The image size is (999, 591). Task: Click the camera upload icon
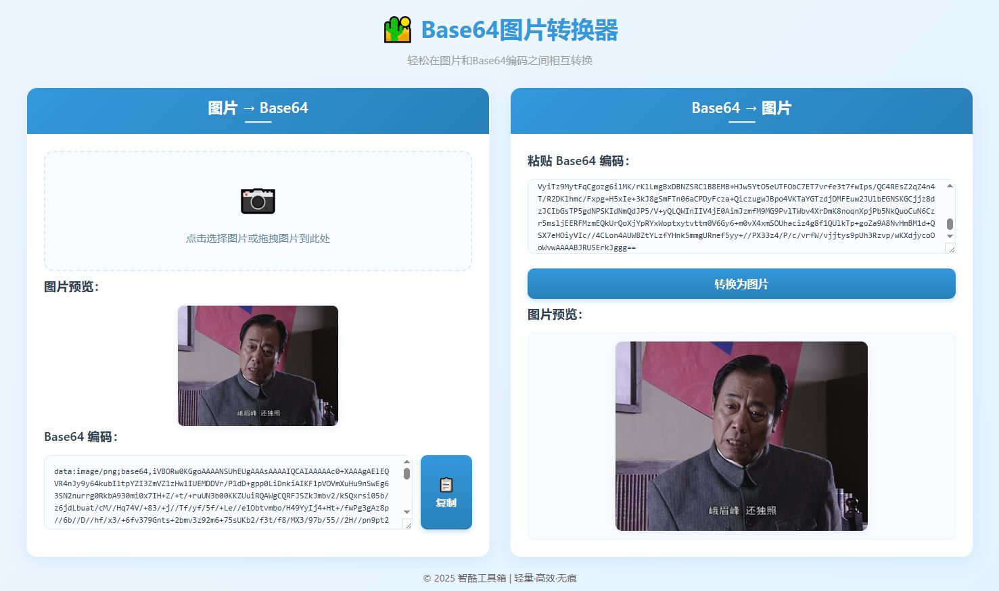[x=258, y=201]
